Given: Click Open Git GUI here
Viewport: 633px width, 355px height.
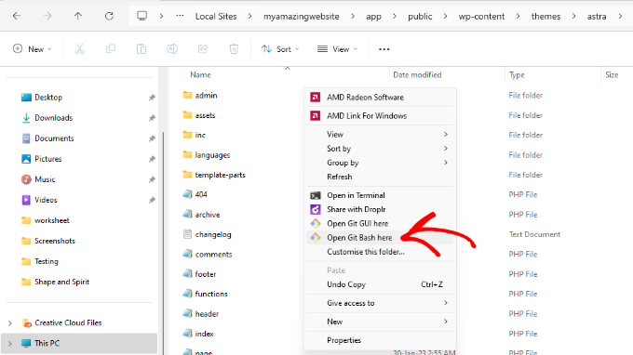Looking at the screenshot, I should coord(381,224).
